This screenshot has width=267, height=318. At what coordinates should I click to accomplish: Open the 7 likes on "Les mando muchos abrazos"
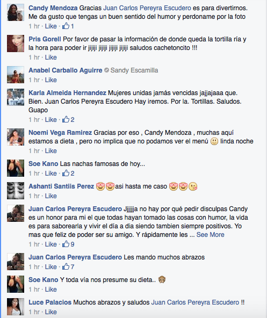coord(68,266)
